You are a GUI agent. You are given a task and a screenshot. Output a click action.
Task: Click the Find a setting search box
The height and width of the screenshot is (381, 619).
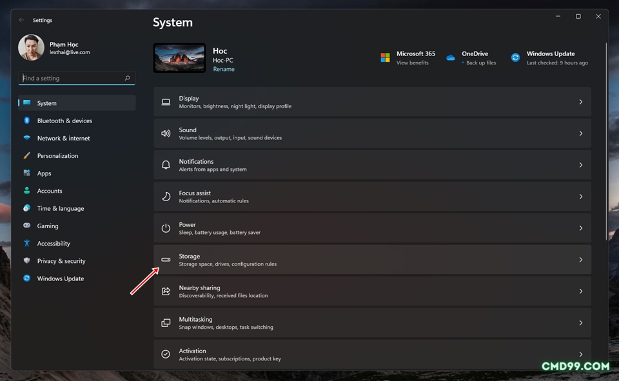(x=77, y=78)
